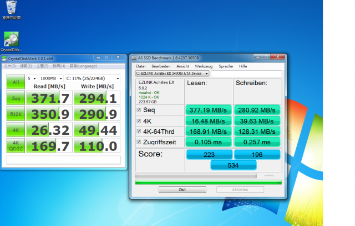Click the 4K QD32 read value 169.7
Viewport: 355px width, 226px height.
click(49, 146)
